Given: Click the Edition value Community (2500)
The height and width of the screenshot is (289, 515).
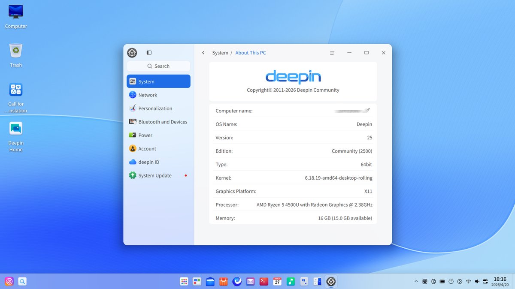Looking at the screenshot, I should [x=352, y=151].
